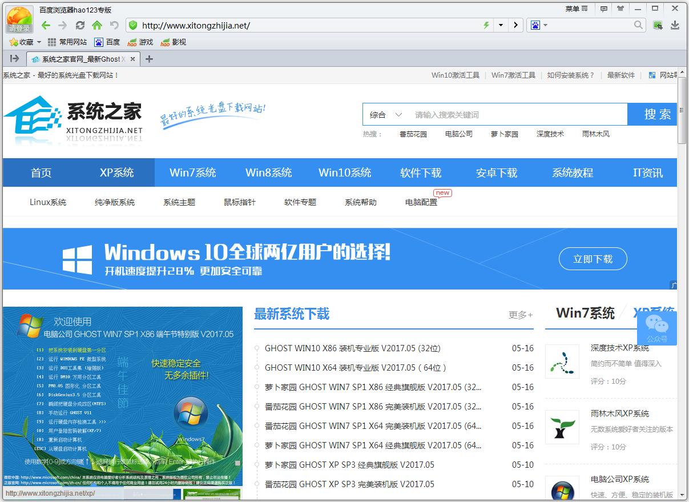Open the skin shirt icon
The width and height of the screenshot is (689, 502).
620,9
